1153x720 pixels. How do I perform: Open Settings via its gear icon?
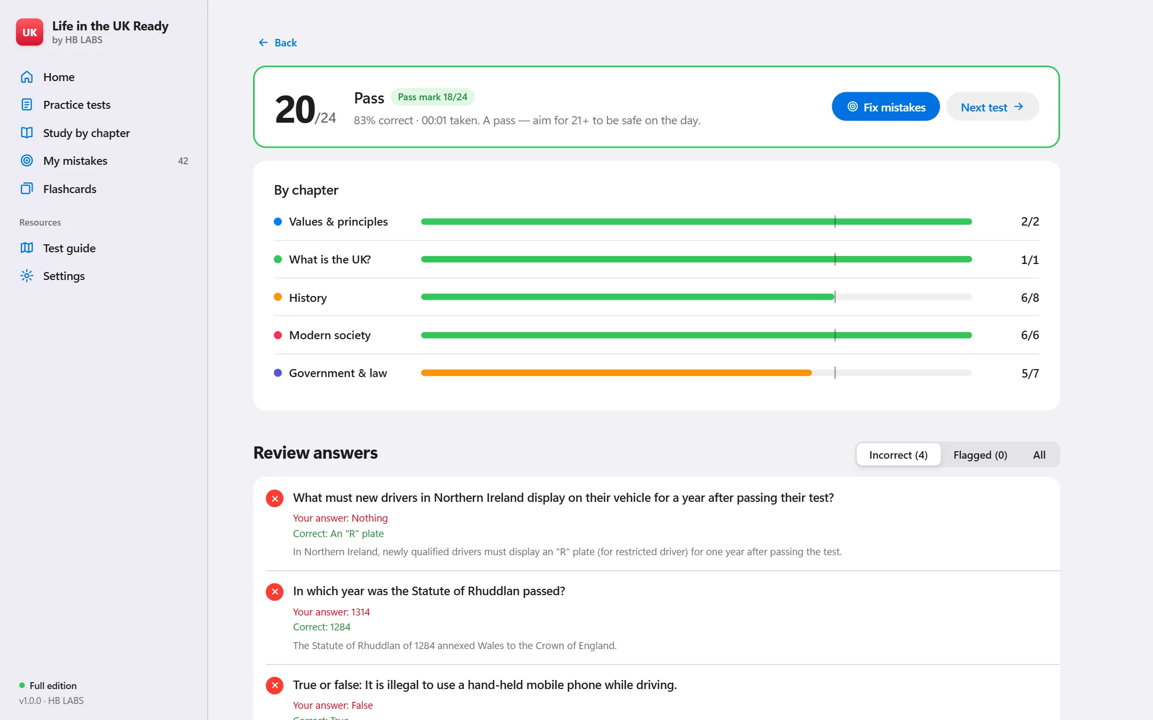27,276
